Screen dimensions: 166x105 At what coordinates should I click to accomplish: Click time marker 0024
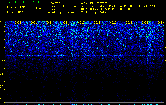tap(65, 23)
